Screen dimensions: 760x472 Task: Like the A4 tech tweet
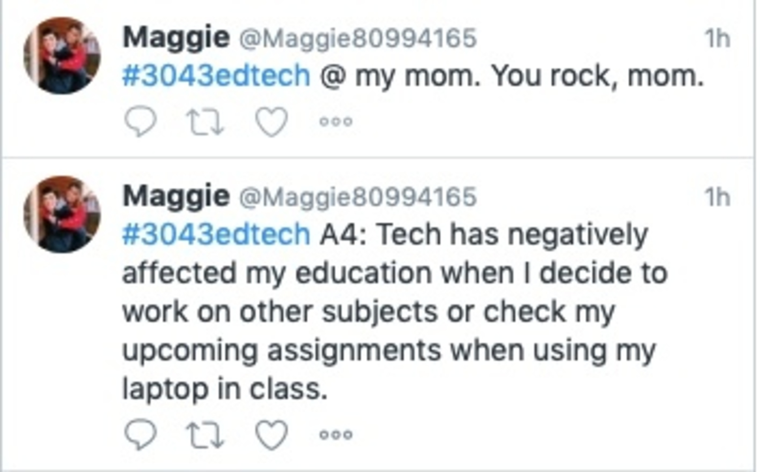(272, 435)
